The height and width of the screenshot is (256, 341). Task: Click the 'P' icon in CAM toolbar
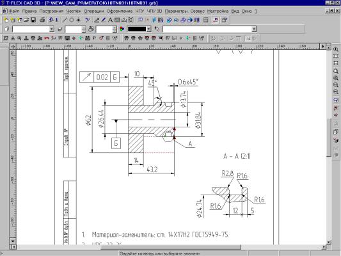(94, 38)
